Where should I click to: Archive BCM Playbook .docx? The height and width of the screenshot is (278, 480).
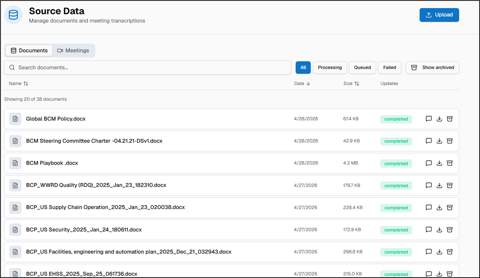pos(450,163)
